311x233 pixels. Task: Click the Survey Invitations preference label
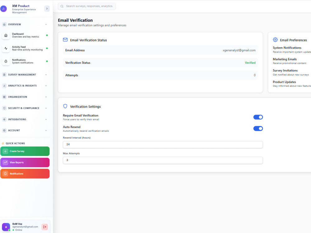[285, 71]
